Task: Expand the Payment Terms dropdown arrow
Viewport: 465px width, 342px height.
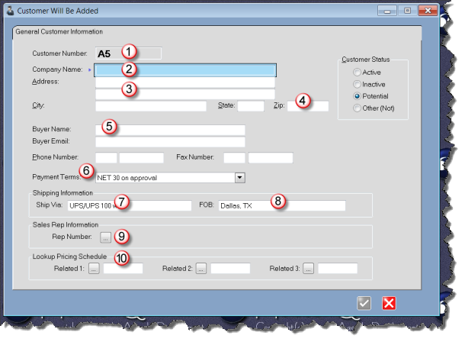Action: (x=240, y=178)
